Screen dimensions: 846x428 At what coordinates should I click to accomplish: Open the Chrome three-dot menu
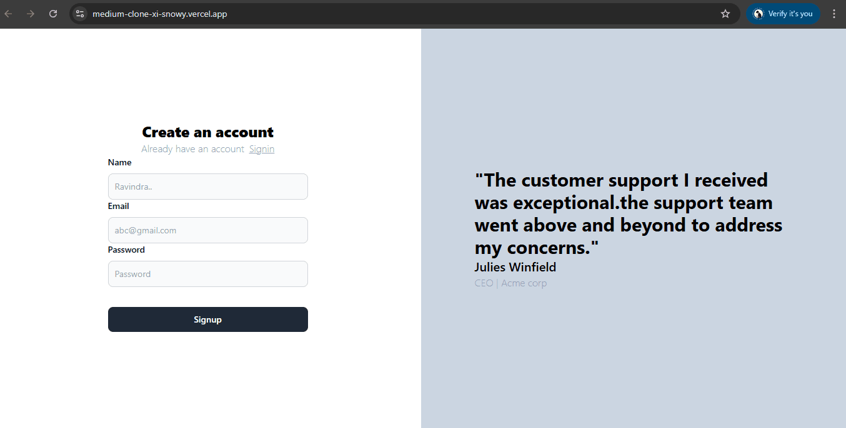point(834,14)
